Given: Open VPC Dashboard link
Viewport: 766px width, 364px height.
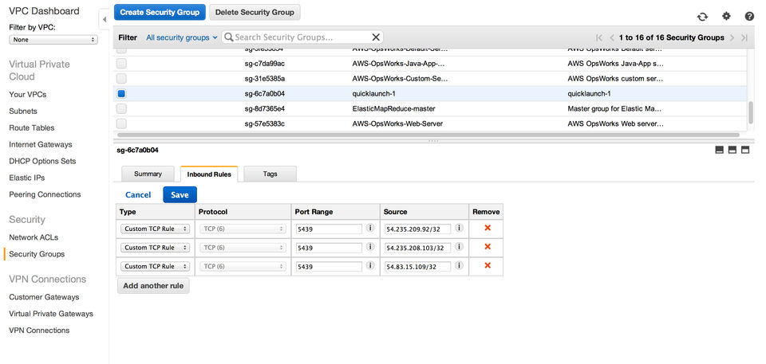Looking at the screenshot, I should (44, 10).
